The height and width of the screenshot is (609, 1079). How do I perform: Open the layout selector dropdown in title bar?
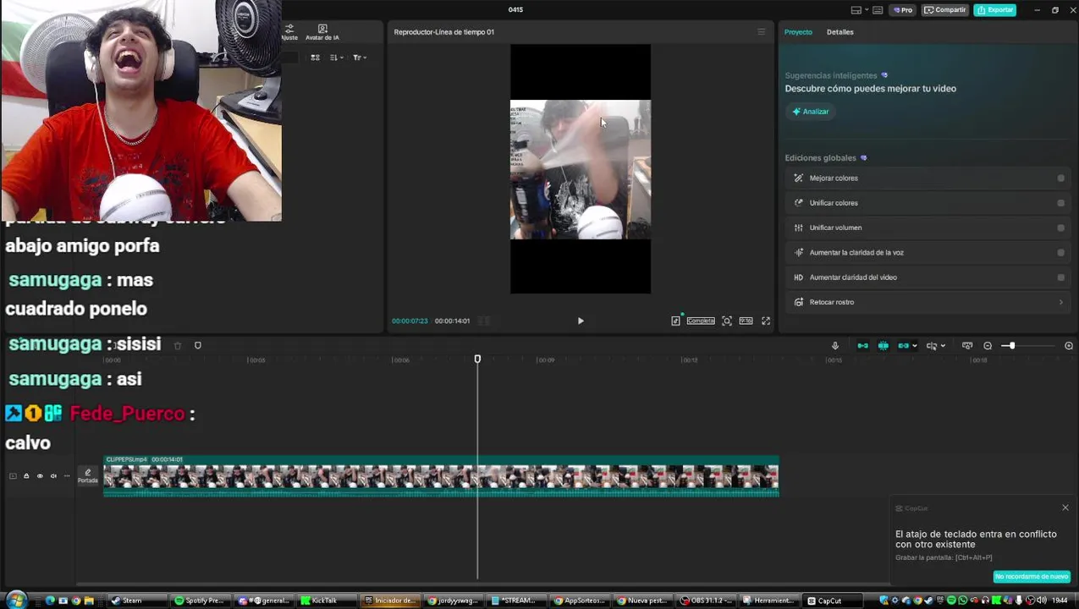click(859, 10)
